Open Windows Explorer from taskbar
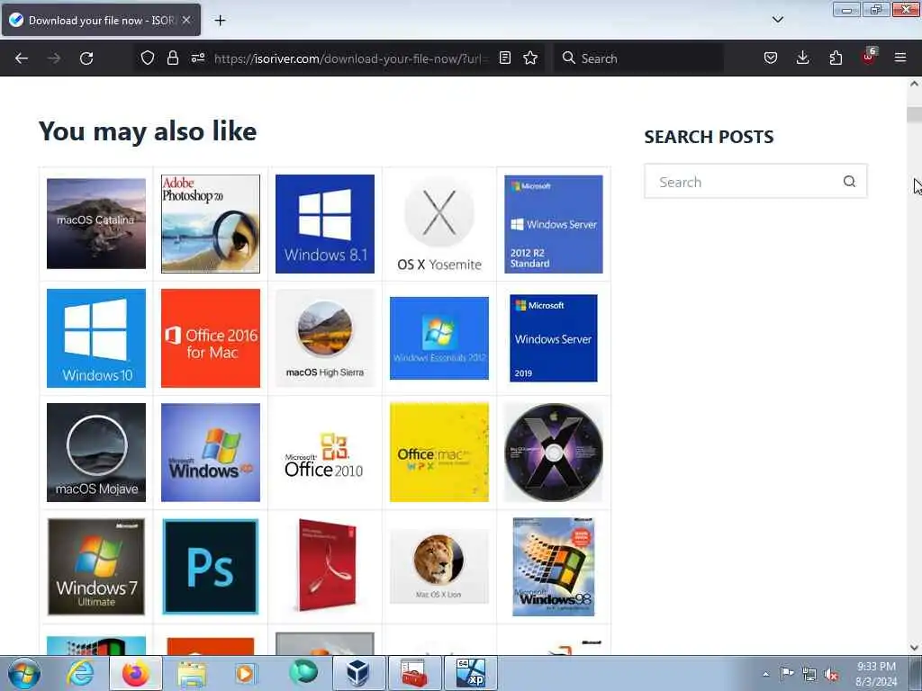The height and width of the screenshot is (691, 922). (x=192, y=673)
